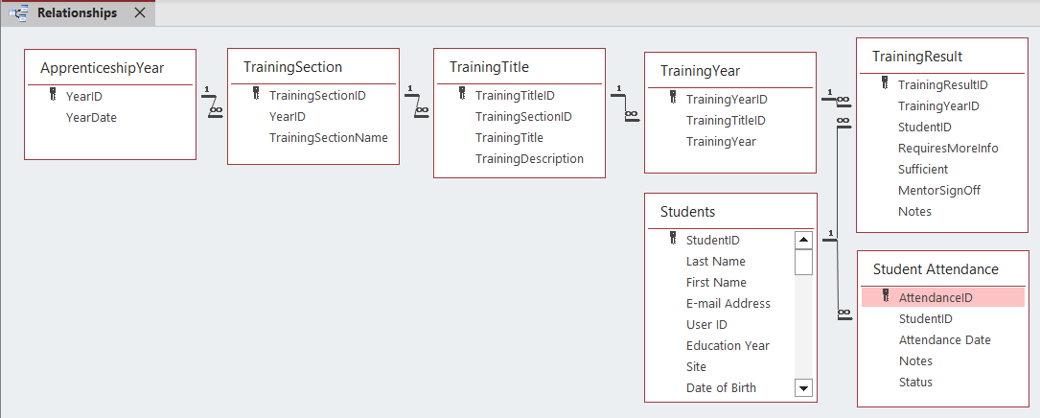Select the Relationships tab label

coord(77,13)
